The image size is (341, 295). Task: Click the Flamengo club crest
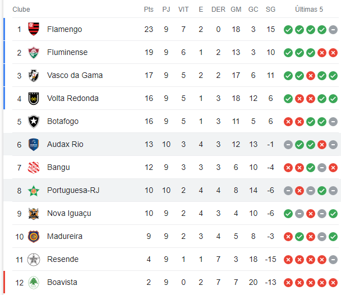pyautogui.click(x=34, y=29)
